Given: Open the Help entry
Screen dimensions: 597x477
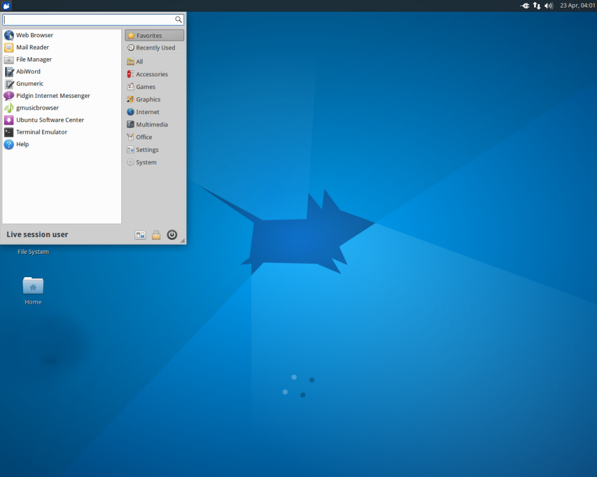Looking at the screenshot, I should [x=23, y=144].
